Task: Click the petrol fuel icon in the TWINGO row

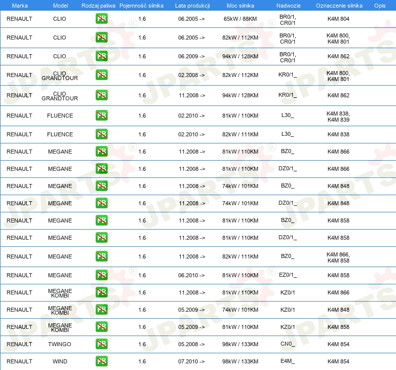Action: coord(101,344)
